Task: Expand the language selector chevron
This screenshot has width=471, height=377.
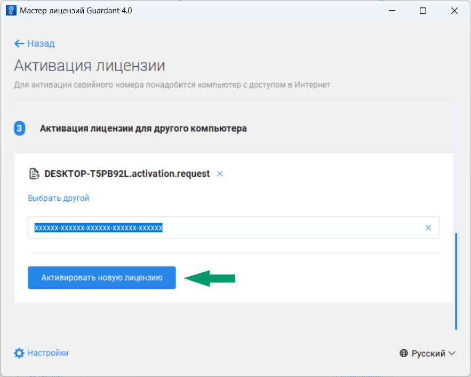Action: 451,353
